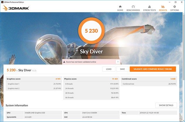This screenshot has width=185, height=122.
Task: Click the warning triangle icon
Action: 64,62
